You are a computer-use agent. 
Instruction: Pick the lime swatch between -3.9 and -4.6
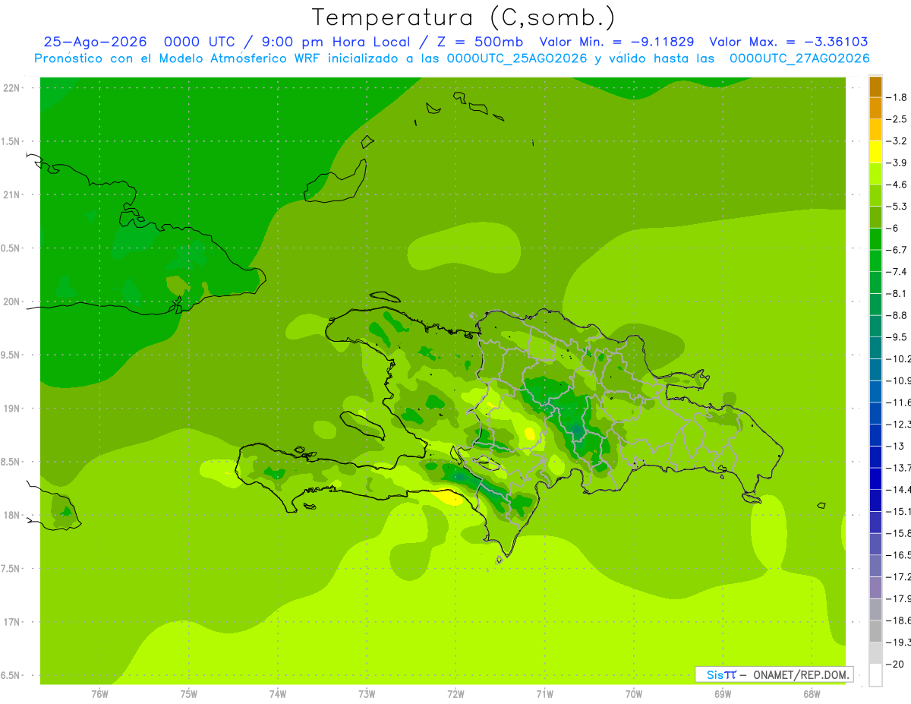(x=875, y=174)
